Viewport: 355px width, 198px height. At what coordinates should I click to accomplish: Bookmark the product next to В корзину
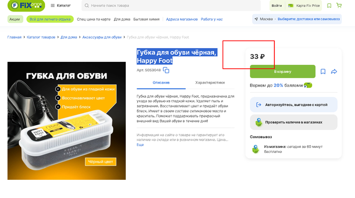pyautogui.click(x=323, y=71)
